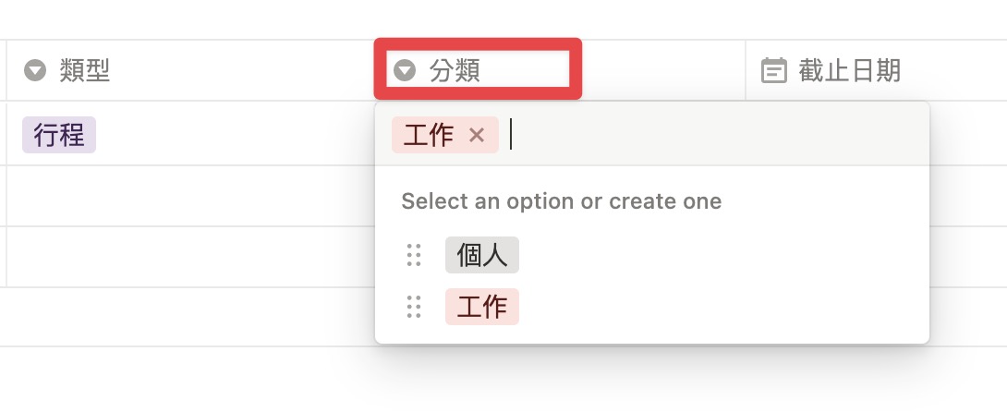Remove the selected 工作 tag with the x
1007x412 pixels.
point(477,135)
